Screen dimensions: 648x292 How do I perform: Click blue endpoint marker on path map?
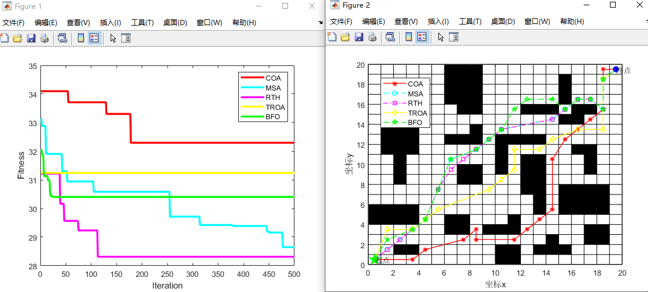click(x=616, y=69)
